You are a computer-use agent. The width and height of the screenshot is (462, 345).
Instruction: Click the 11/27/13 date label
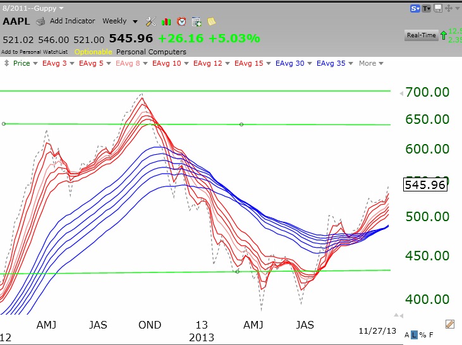[377, 331]
